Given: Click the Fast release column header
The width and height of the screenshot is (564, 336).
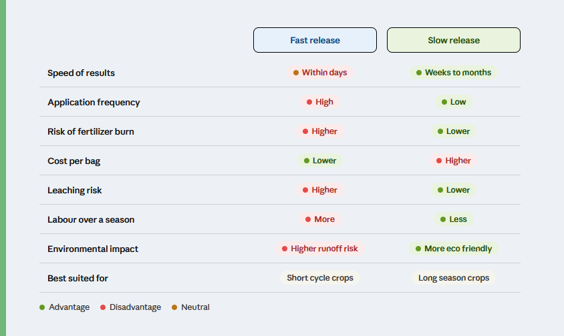Looking at the screenshot, I should [x=315, y=40].
